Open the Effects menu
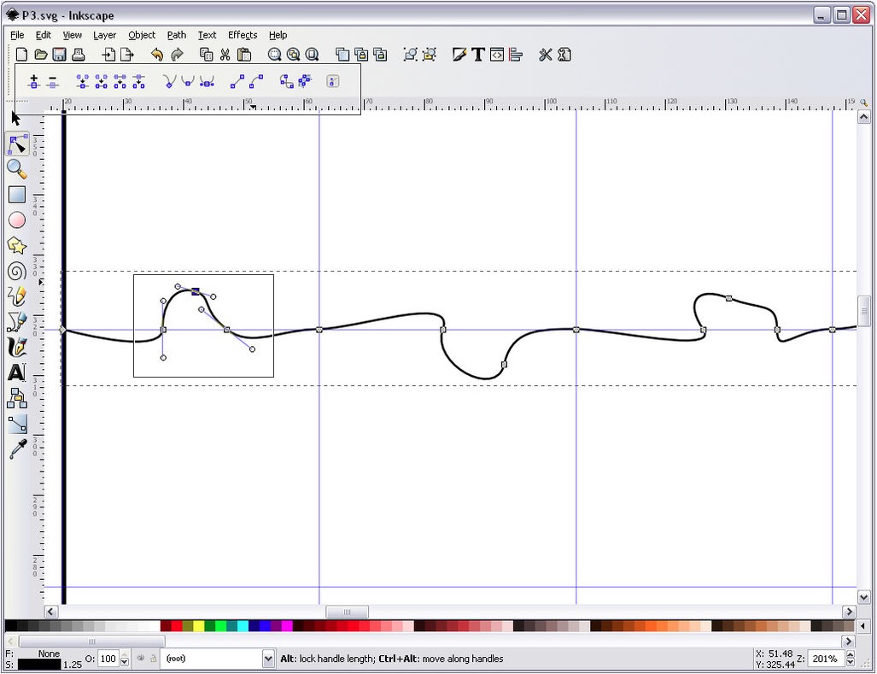877x674 pixels. click(243, 35)
